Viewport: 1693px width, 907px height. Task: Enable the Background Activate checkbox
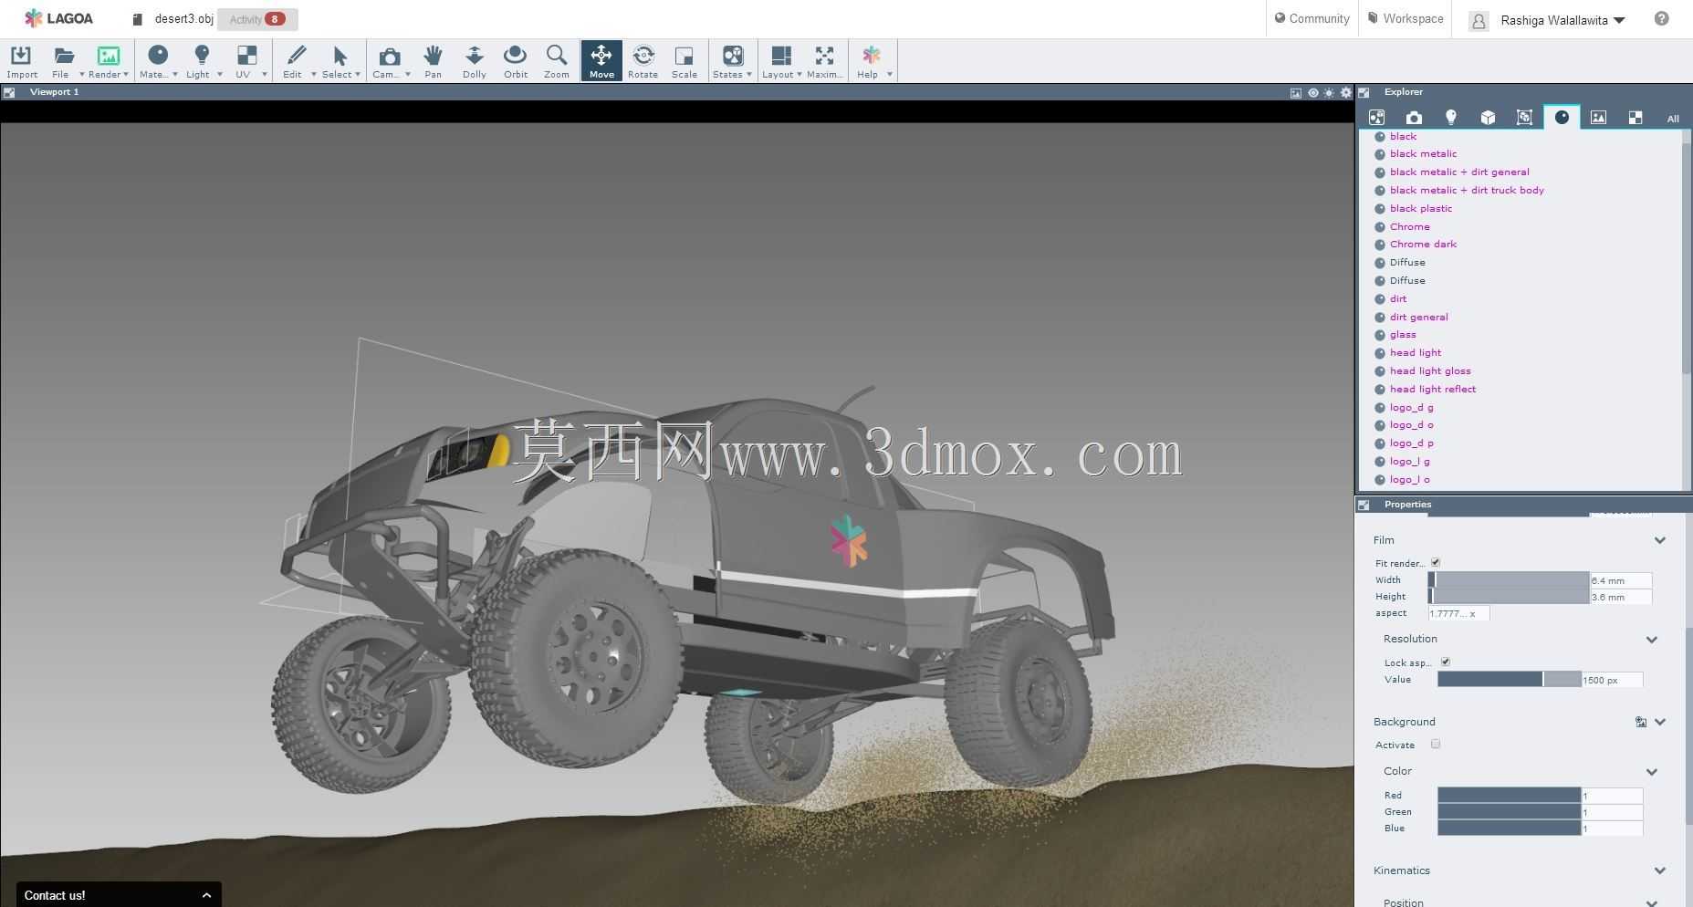[x=1436, y=744]
